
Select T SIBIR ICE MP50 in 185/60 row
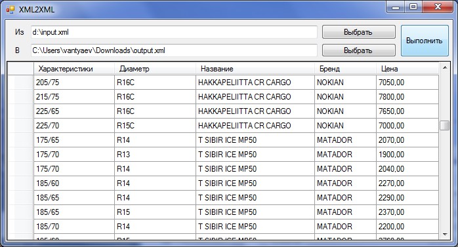pyautogui.click(x=255, y=183)
